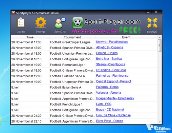Viewport: 172px width, 133px height.
Task: Open the Palermo - Roma live stream link
Action: pos(107,87)
